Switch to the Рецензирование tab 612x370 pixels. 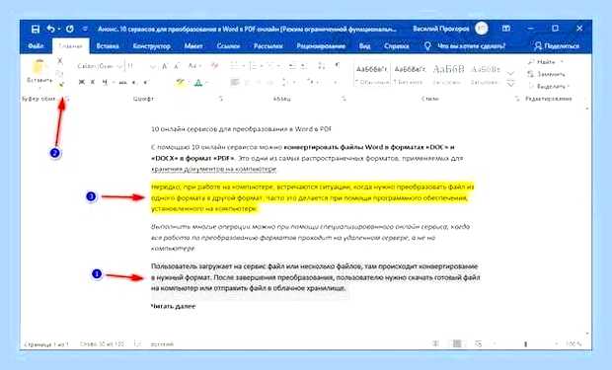point(321,46)
